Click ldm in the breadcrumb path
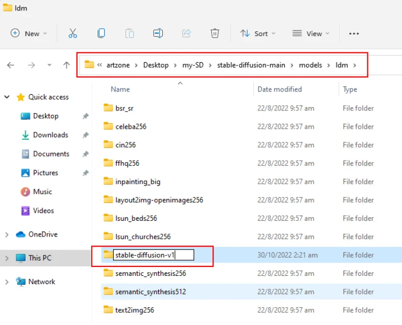The image size is (402, 325). pyautogui.click(x=341, y=65)
